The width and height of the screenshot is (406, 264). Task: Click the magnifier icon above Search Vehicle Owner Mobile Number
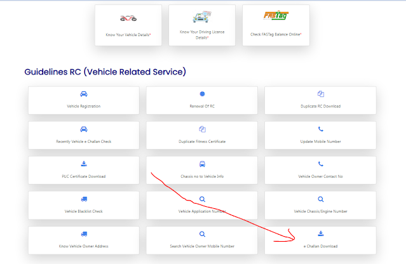point(202,234)
